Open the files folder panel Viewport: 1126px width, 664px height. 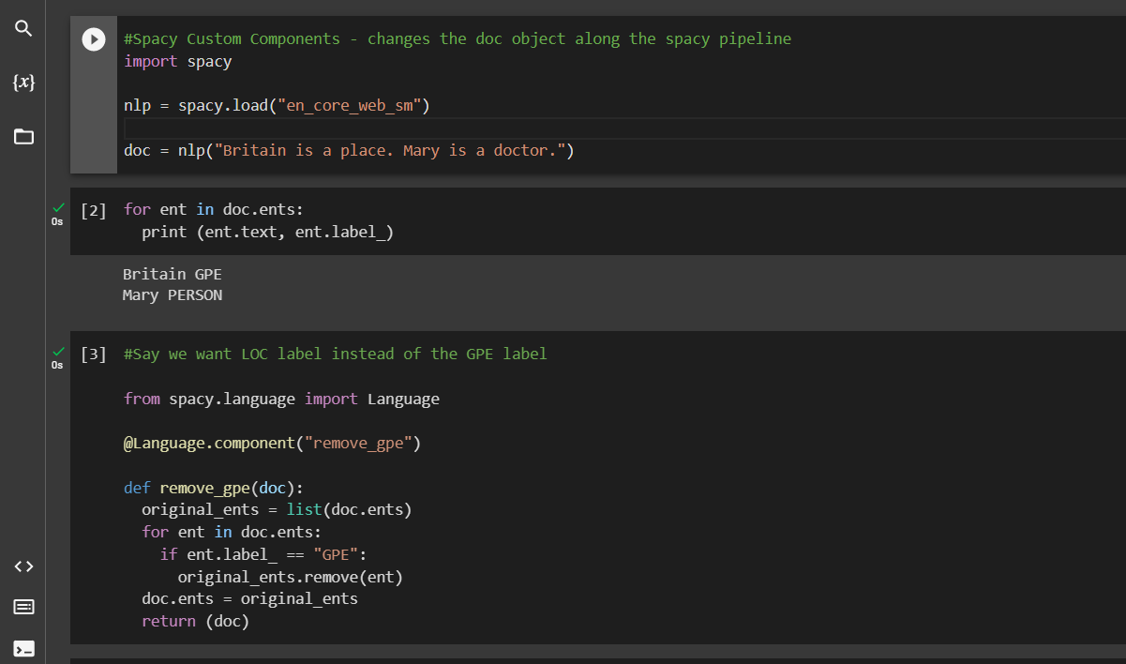pos(23,137)
